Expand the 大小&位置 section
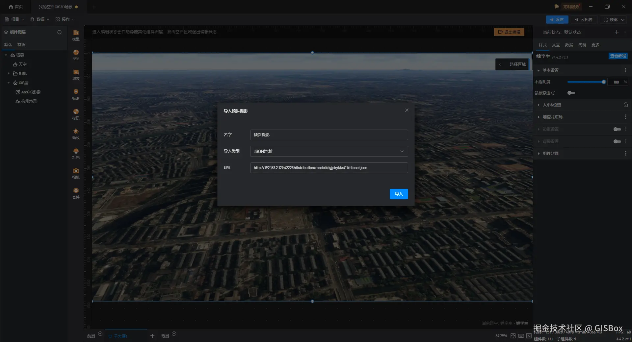This screenshot has width=632, height=342. coord(539,105)
